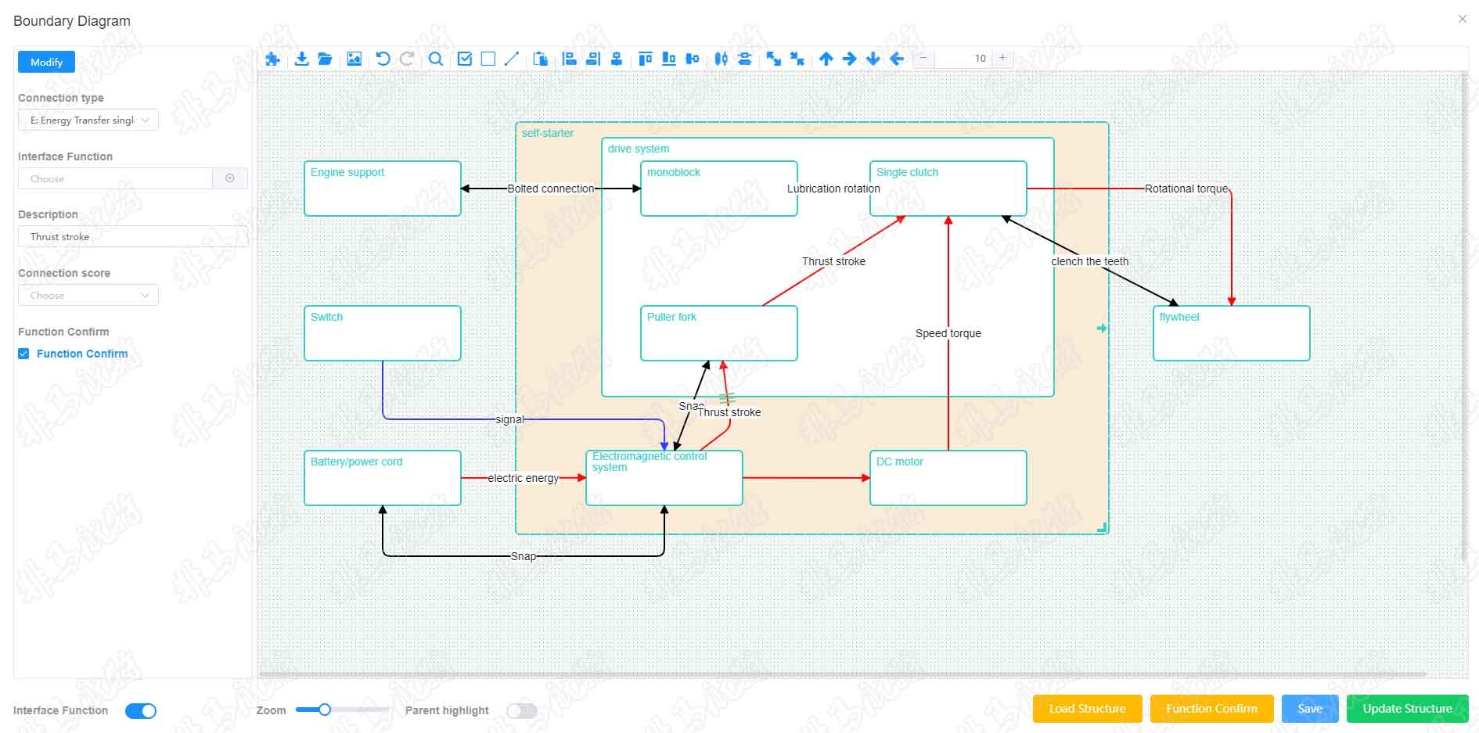
Task: Click the download/import icon
Action: pos(301,59)
